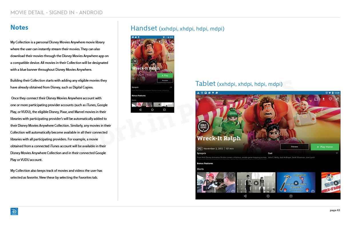Click the Preview button on the tablet
The image size is (350, 226).
[295, 147]
